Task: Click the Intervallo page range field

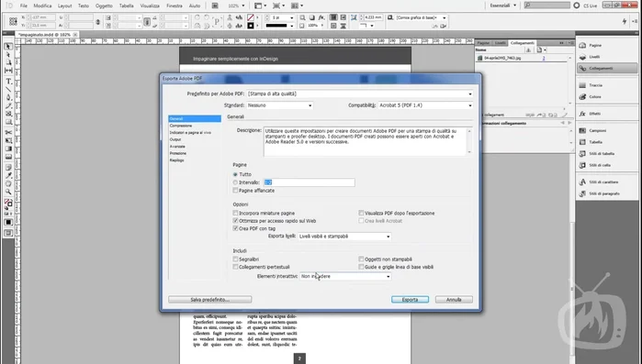Action: [310, 182]
